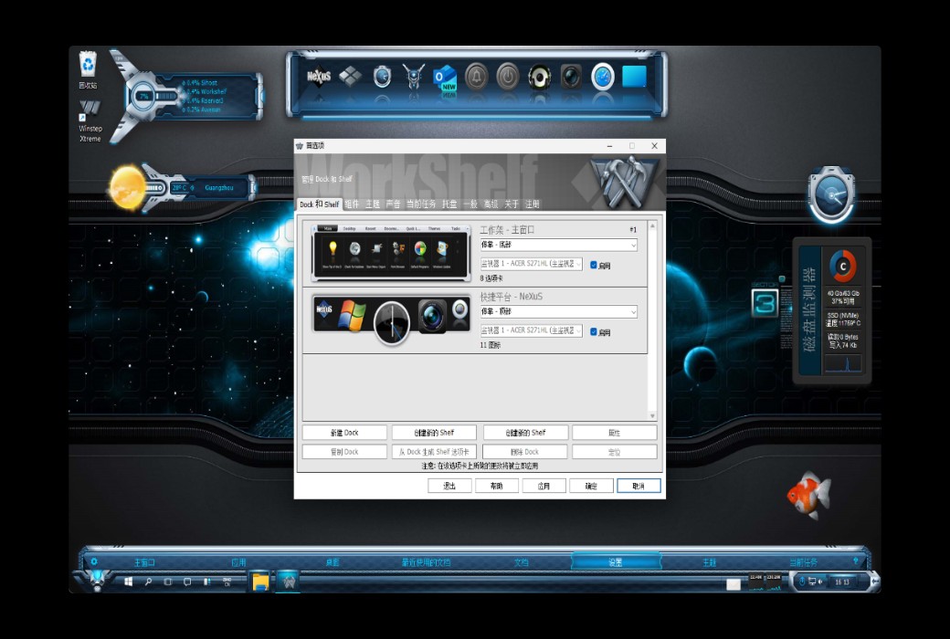Image resolution: width=950 pixels, height=639 pixels.
Task: Click the 应用 button at dialog bottom
Action: (544, 485)
